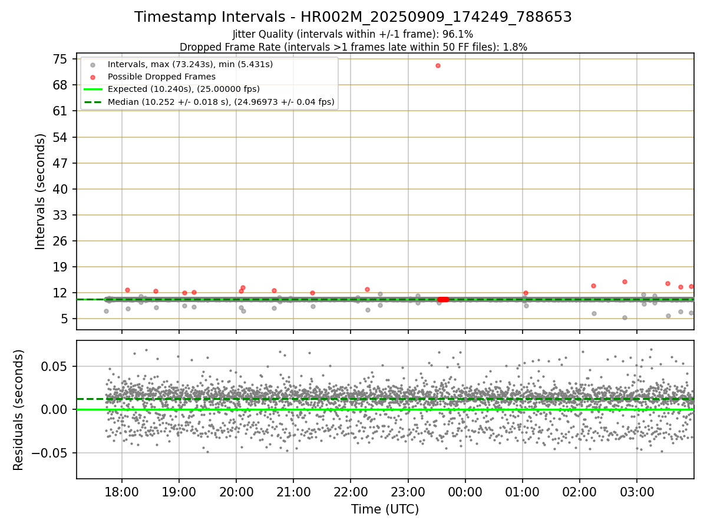The height and width of the screenshot is (530, 707).
Task: Click the '−0.05' residuals tick label
Action: tap(49, 453)
